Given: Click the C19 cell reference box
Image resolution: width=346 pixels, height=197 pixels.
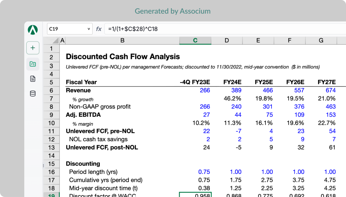Looking at the screenshot, I should (70, 29).
